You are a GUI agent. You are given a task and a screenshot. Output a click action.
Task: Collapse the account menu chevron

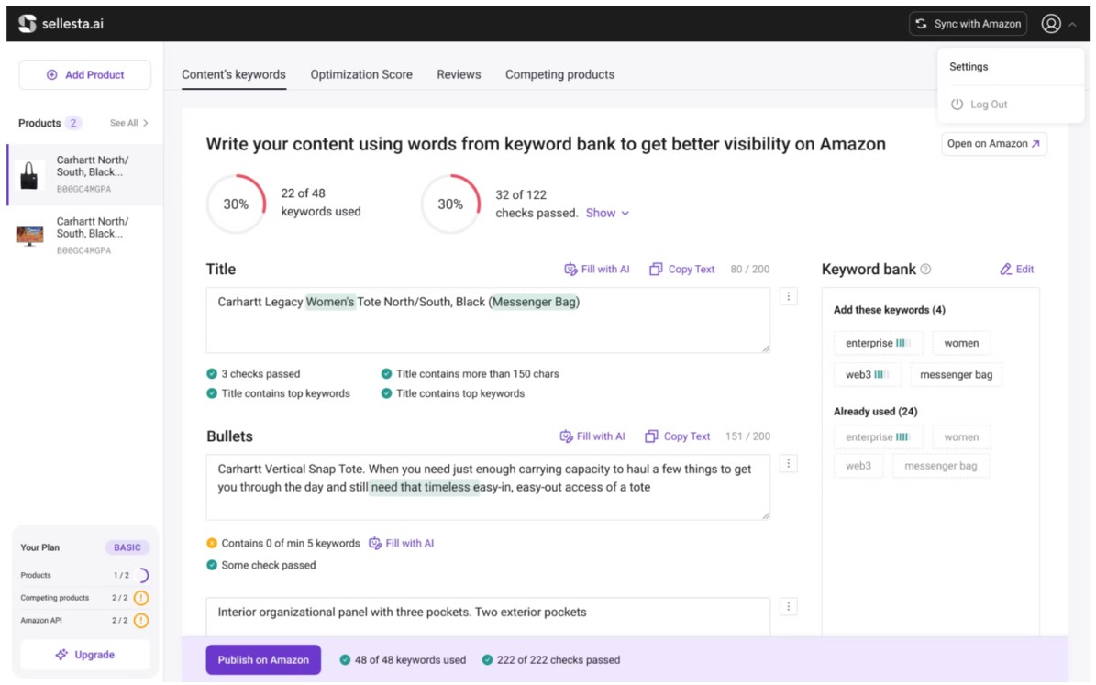(x=1072, y=25)
